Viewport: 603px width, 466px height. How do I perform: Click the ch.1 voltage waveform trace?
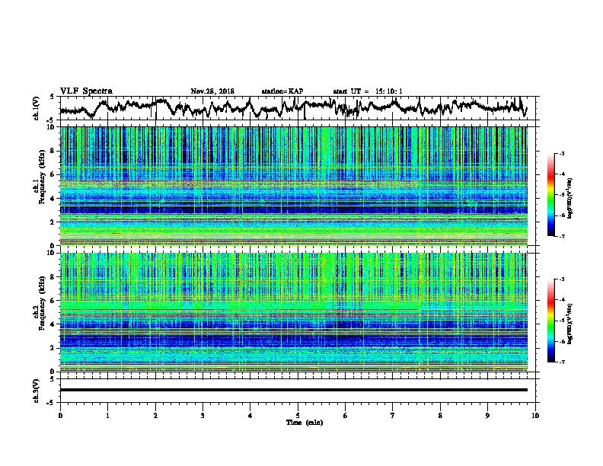coord(293,107)
